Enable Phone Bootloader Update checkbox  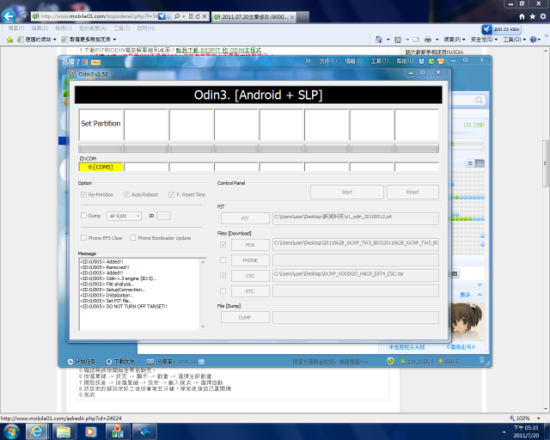132,237
